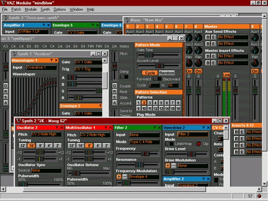Open Overdrive 2 Input dropdown
The width and height of the screenshot is (268, 201).
point(193,134)
